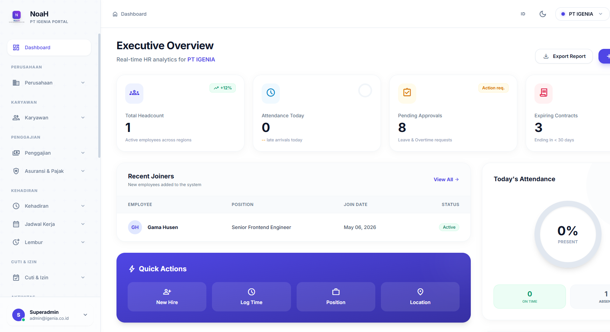
Task: Click the Attendance Today clock icon
Action: coord(271,93)
